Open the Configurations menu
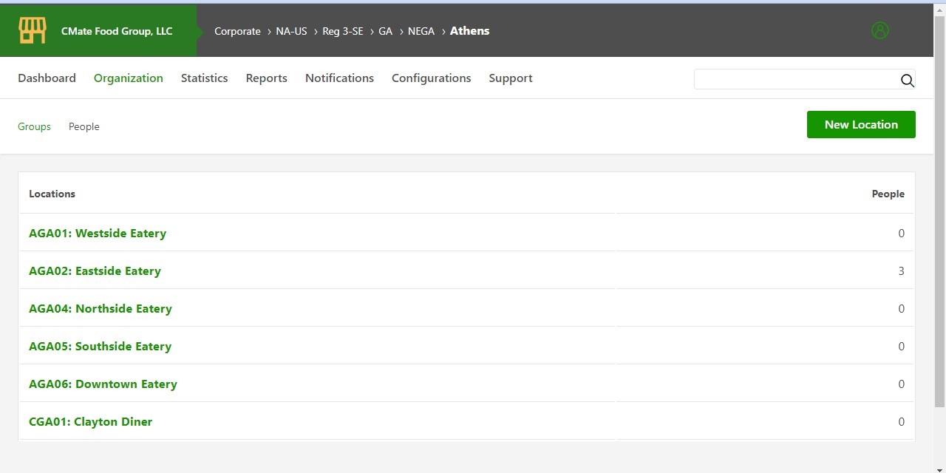Image resolution: width=946 pixels, height=473 pixels. tap(431, 78)
